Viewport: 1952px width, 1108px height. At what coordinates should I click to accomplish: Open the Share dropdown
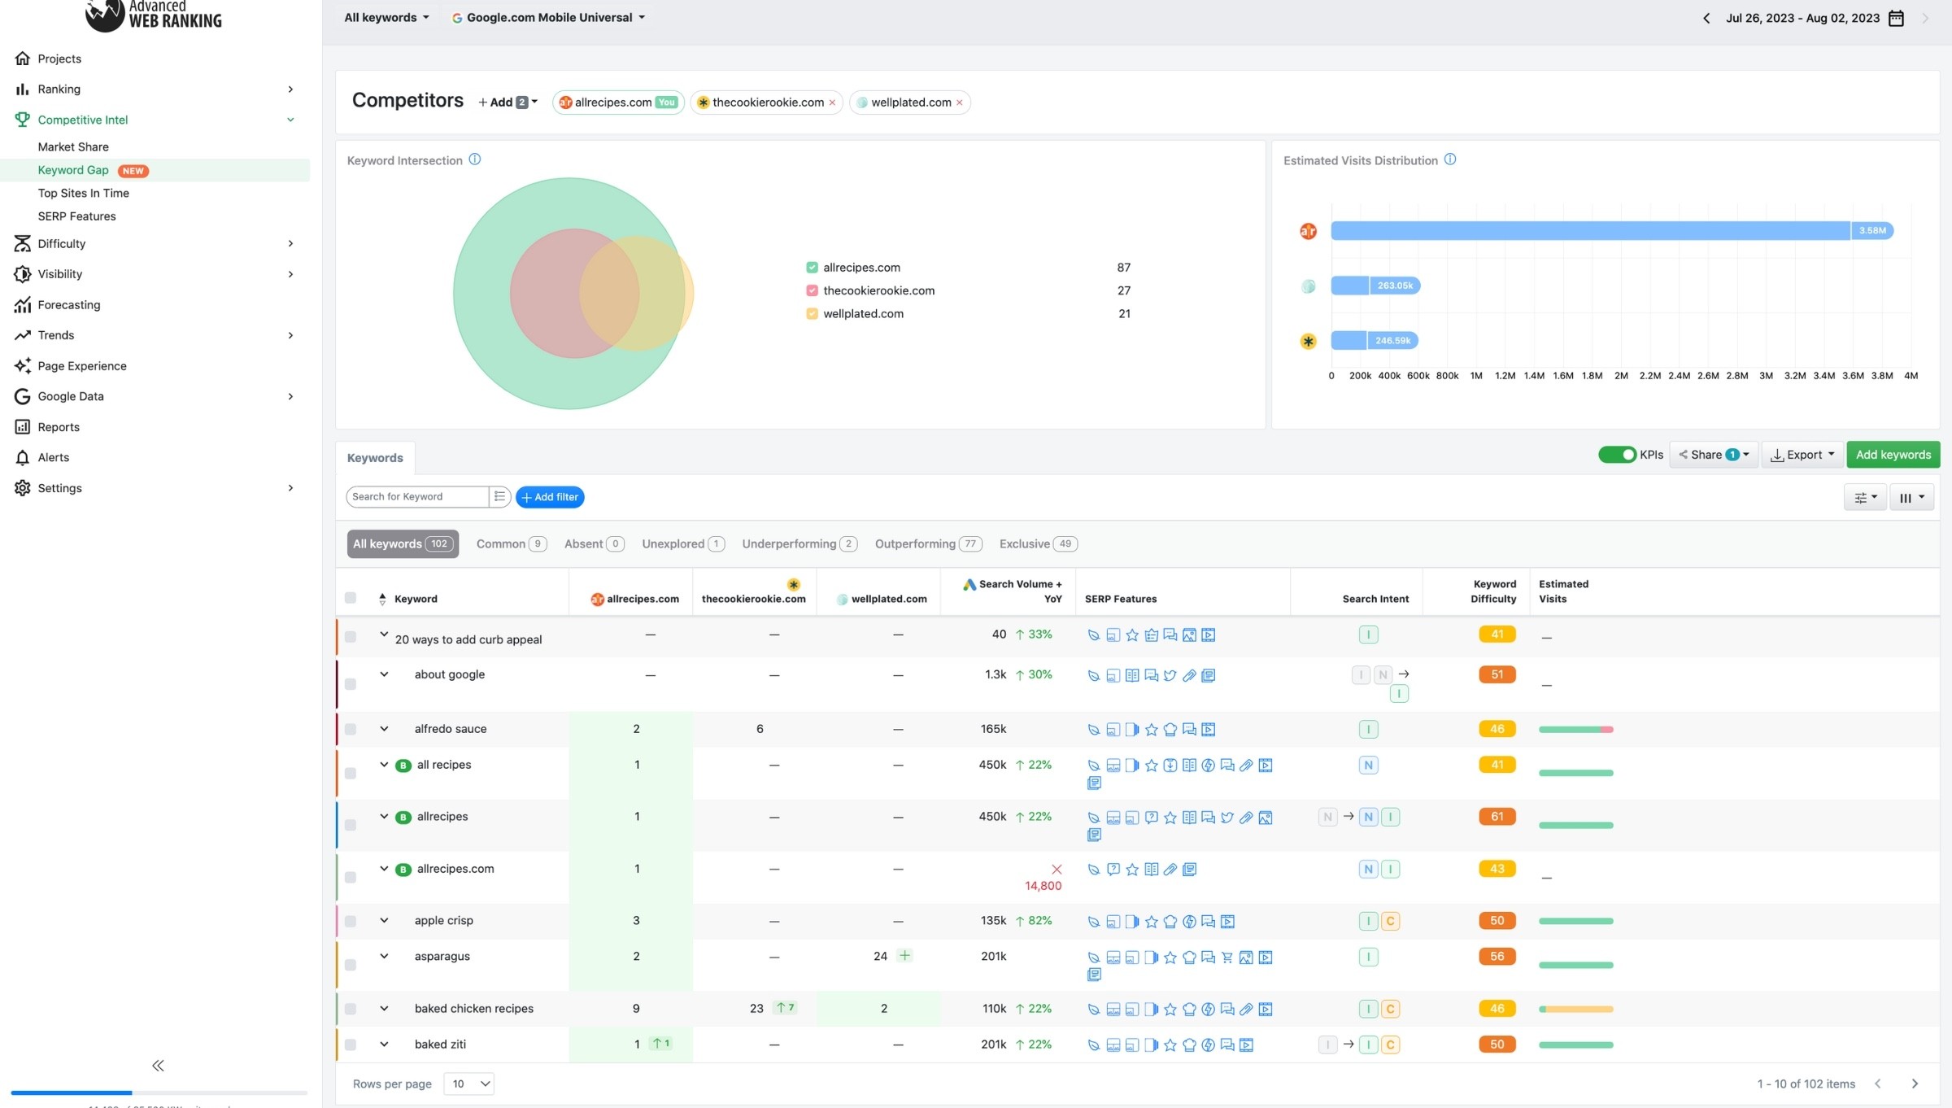point(1714,455)
